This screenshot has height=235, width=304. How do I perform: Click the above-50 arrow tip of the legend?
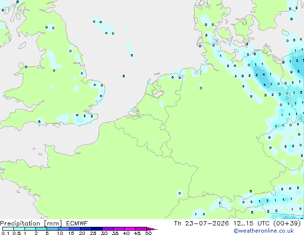152,229
